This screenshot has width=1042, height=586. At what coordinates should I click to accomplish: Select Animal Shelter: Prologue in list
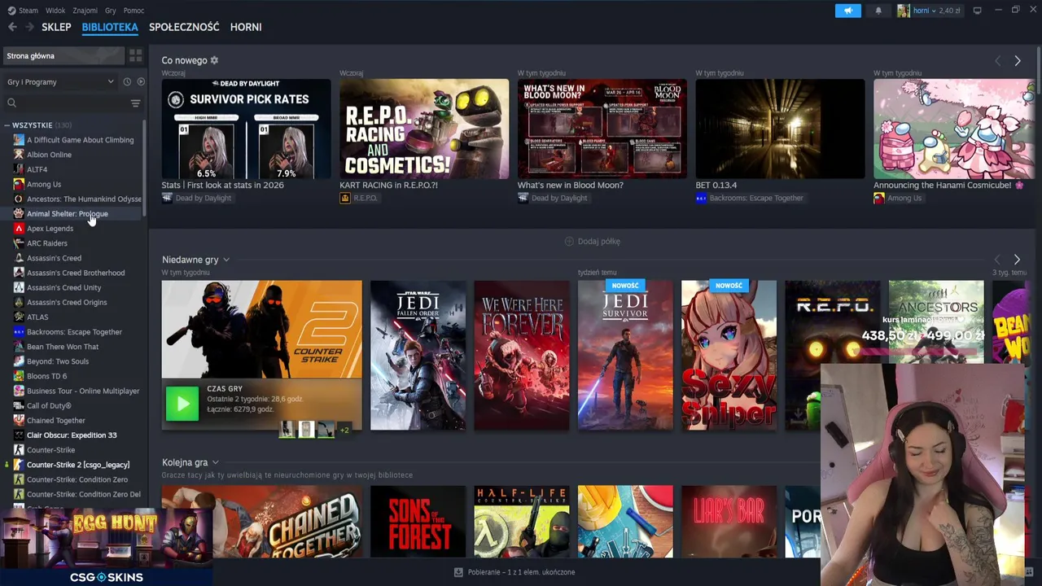coord(67,214)
